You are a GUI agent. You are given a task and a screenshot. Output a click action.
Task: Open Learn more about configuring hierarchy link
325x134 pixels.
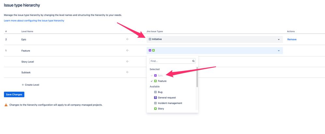[x=34, y=21]
